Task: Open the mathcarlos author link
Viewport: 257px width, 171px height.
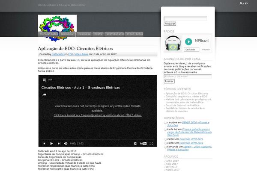Action: [x=58, y=54]
